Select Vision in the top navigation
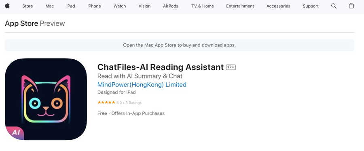 click(144, 6)
